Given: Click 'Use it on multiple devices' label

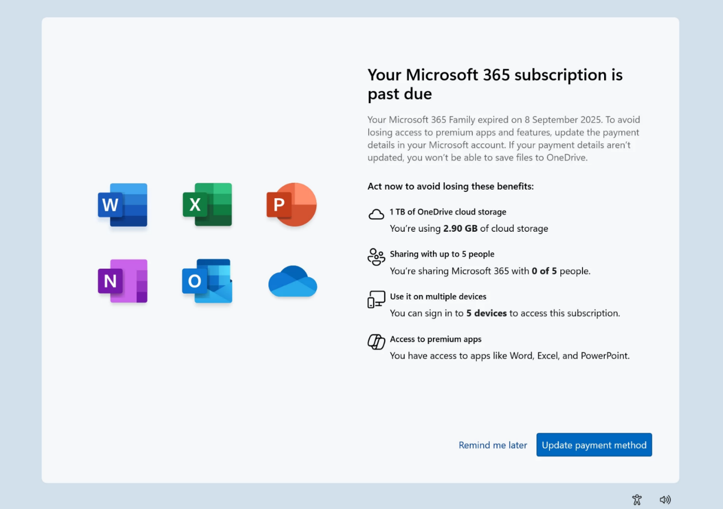Looking at the screenshot, I should tap(438, 297).
